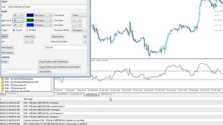The height and width of the screenshot is (125, 223).
Task: Open the period 14 dropdown
Action: click(x=18, y=15)
